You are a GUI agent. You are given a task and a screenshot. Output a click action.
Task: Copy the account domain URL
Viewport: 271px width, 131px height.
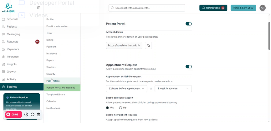[x=148, y=45]
